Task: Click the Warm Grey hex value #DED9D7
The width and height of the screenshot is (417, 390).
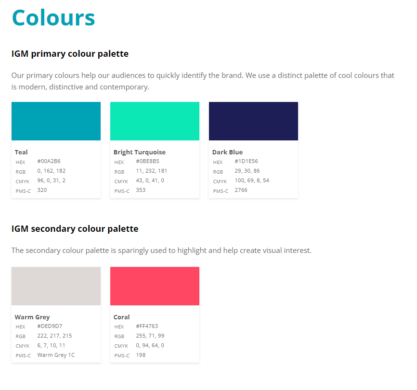Action: (50, 326)
